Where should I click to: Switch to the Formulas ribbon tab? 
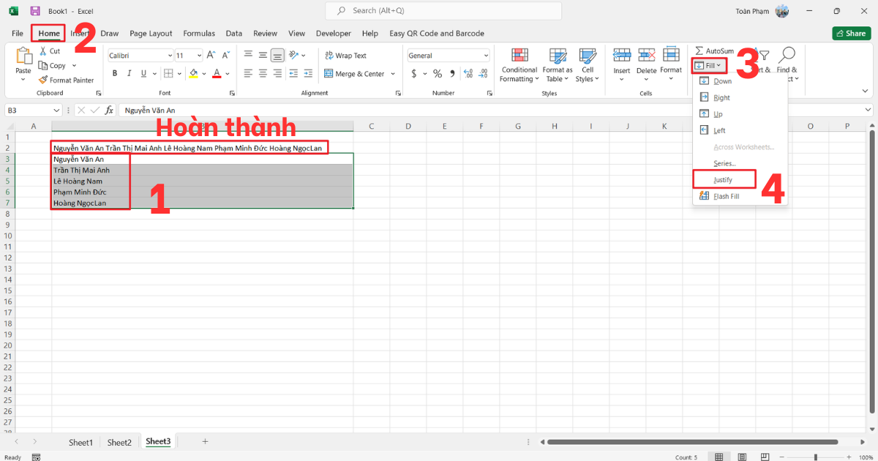(x=199, y=33)
